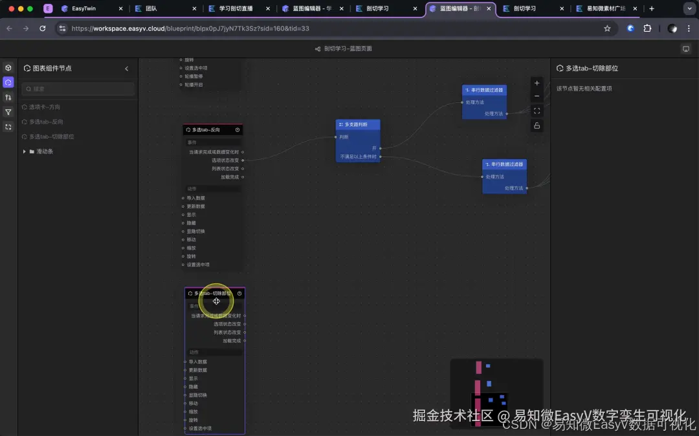Click the pink color bar in the minimap

[x=478, y=369]
